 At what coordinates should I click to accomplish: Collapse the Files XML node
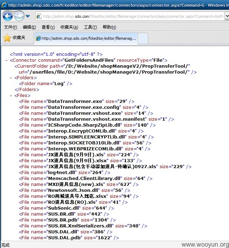(11, 96)
